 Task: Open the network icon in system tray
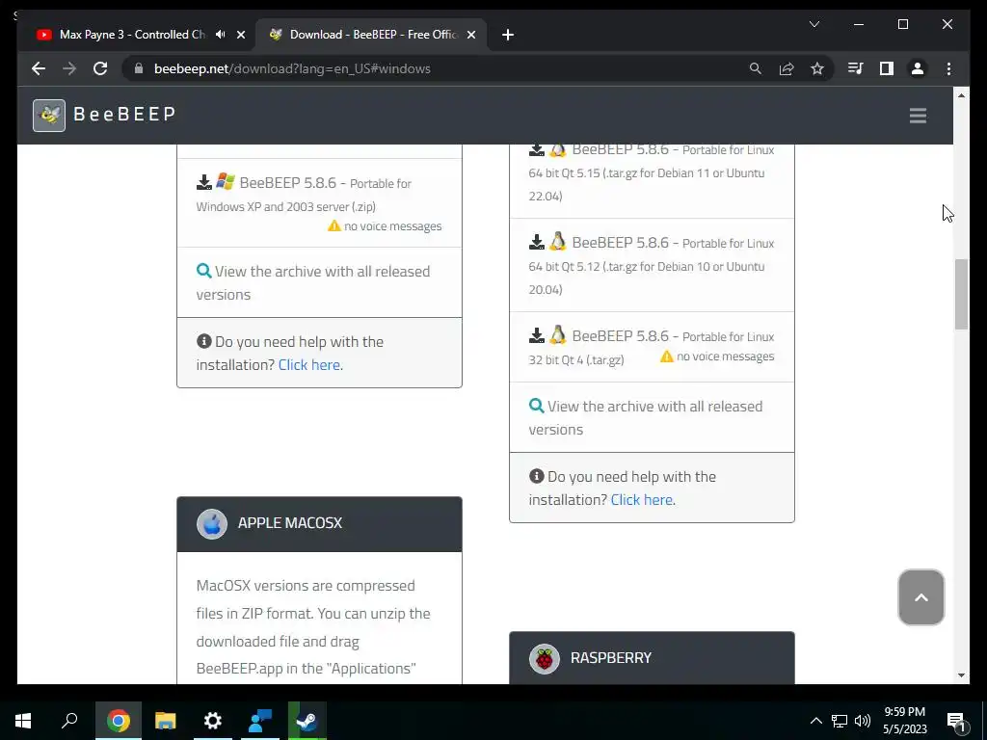tap(840, 721)
